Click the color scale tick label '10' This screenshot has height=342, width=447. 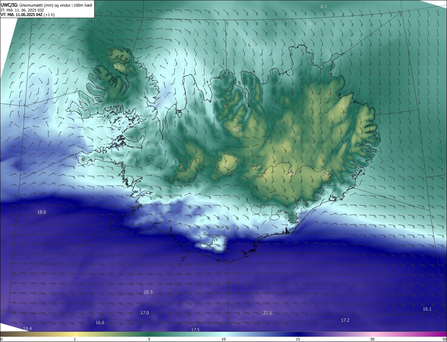[223, 339]
